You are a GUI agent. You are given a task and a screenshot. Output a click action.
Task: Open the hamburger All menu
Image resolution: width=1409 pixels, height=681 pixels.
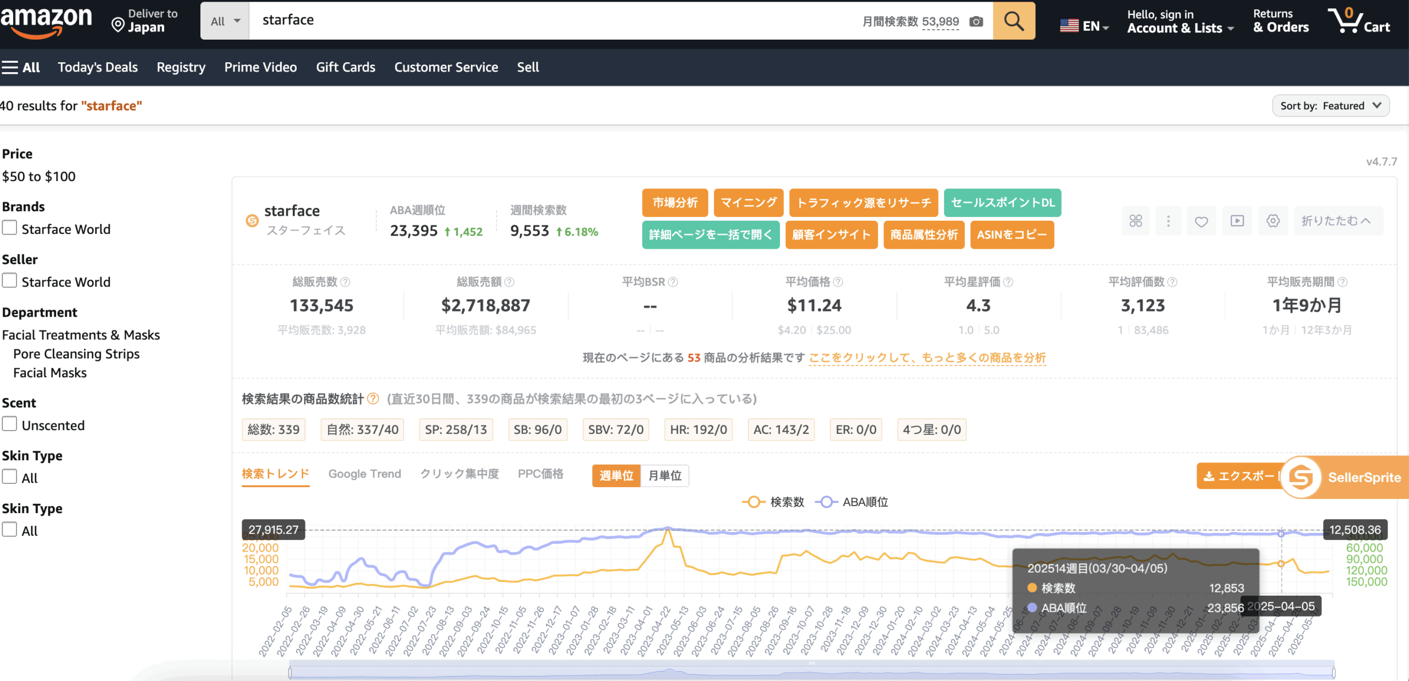[20, 67]
